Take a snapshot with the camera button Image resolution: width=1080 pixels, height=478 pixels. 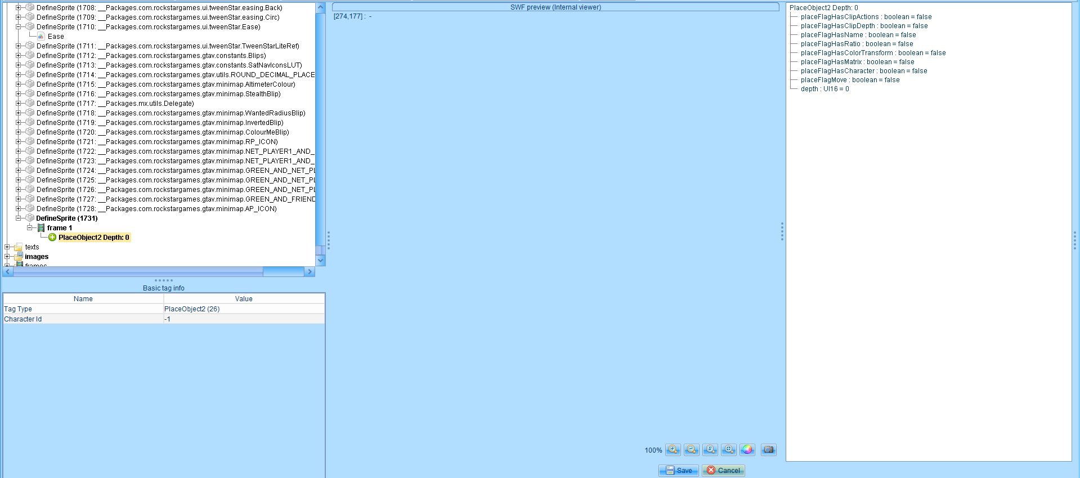click(x=769, y=450)
